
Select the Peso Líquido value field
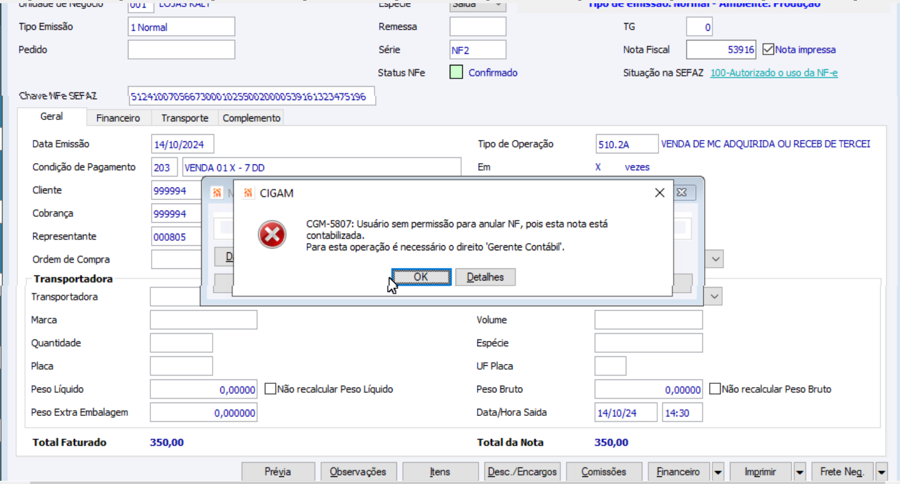[204, 389]
